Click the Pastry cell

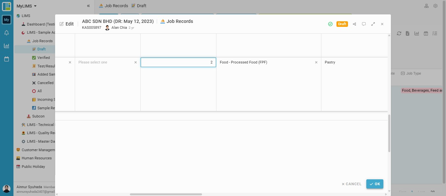354,62
